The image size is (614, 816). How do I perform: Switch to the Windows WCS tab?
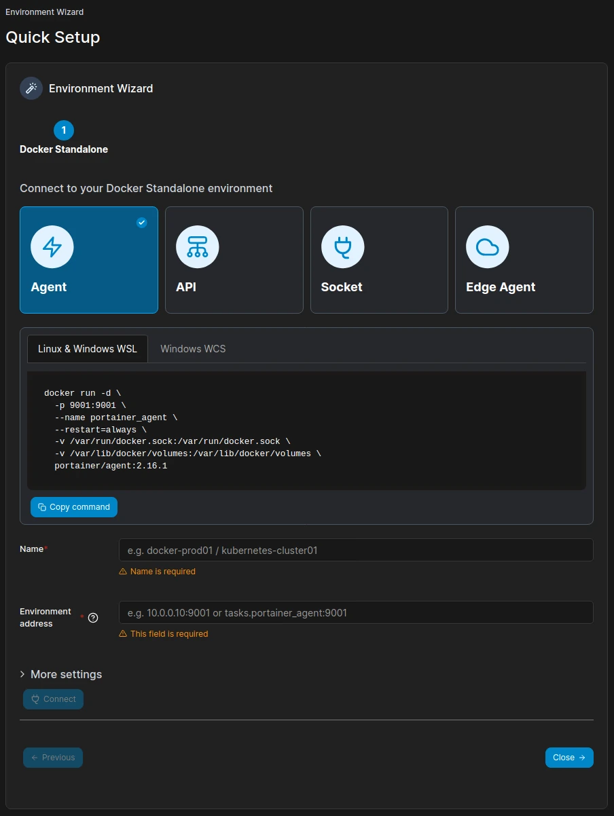pyautogui.click(x=193, y=349)
